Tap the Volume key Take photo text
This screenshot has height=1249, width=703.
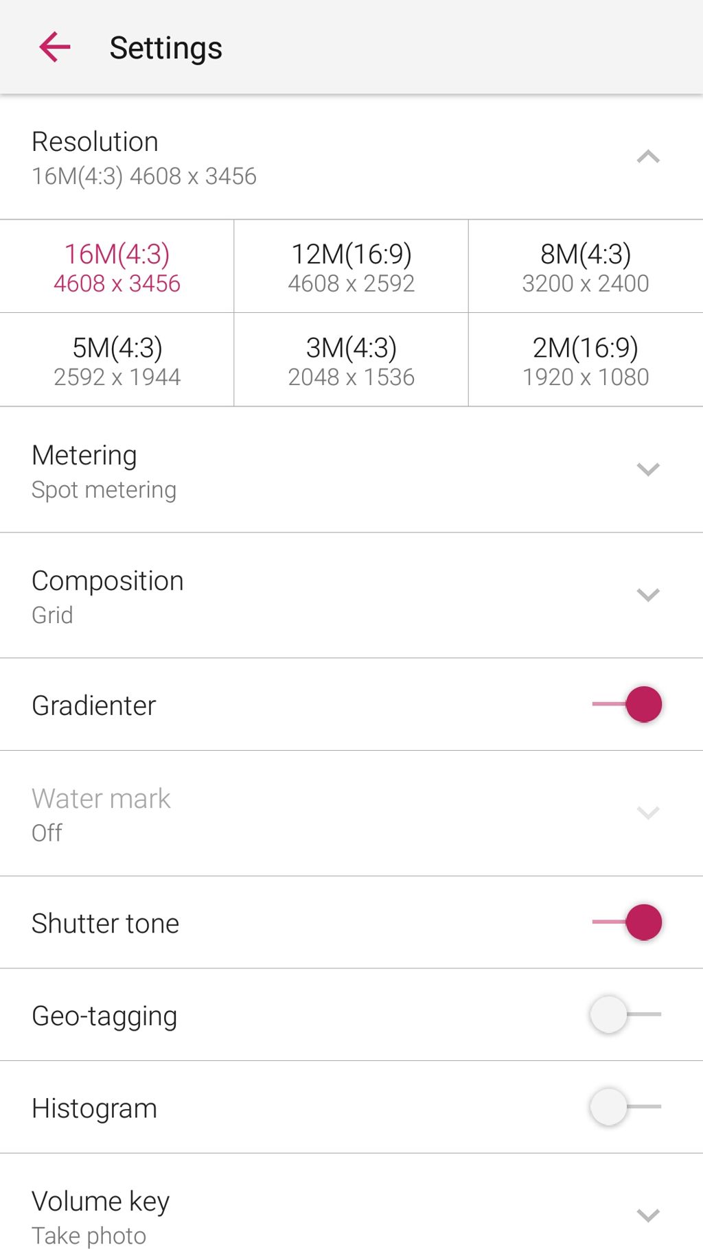tap(89, 1235)
